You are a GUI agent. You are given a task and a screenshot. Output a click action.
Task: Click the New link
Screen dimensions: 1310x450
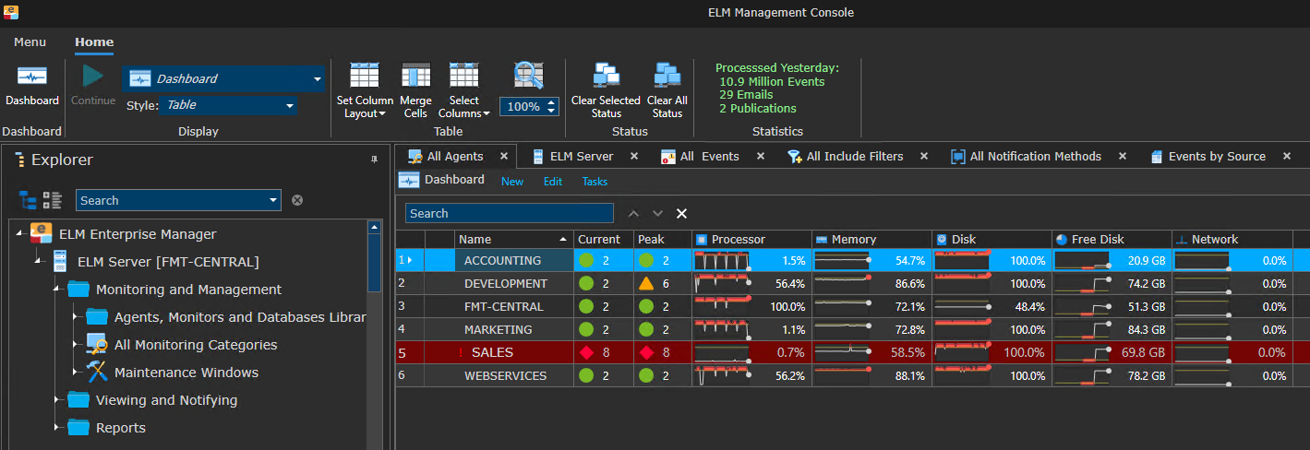point(512,182)
